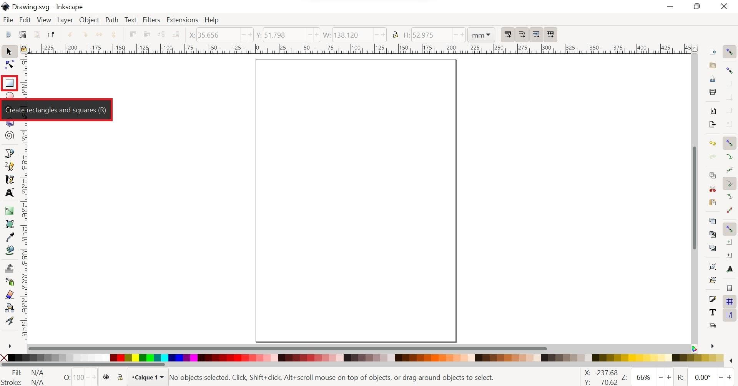Pick the Calligraphy pen tool
This screenshot has width=738, height=386.
point(9,179)
